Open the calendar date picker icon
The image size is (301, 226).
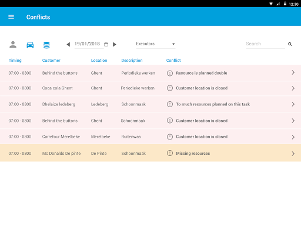106,44
